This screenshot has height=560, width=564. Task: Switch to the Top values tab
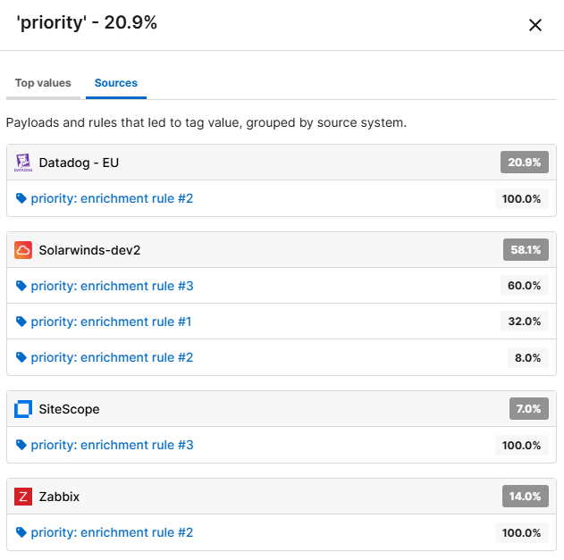(x=43, y=83)
